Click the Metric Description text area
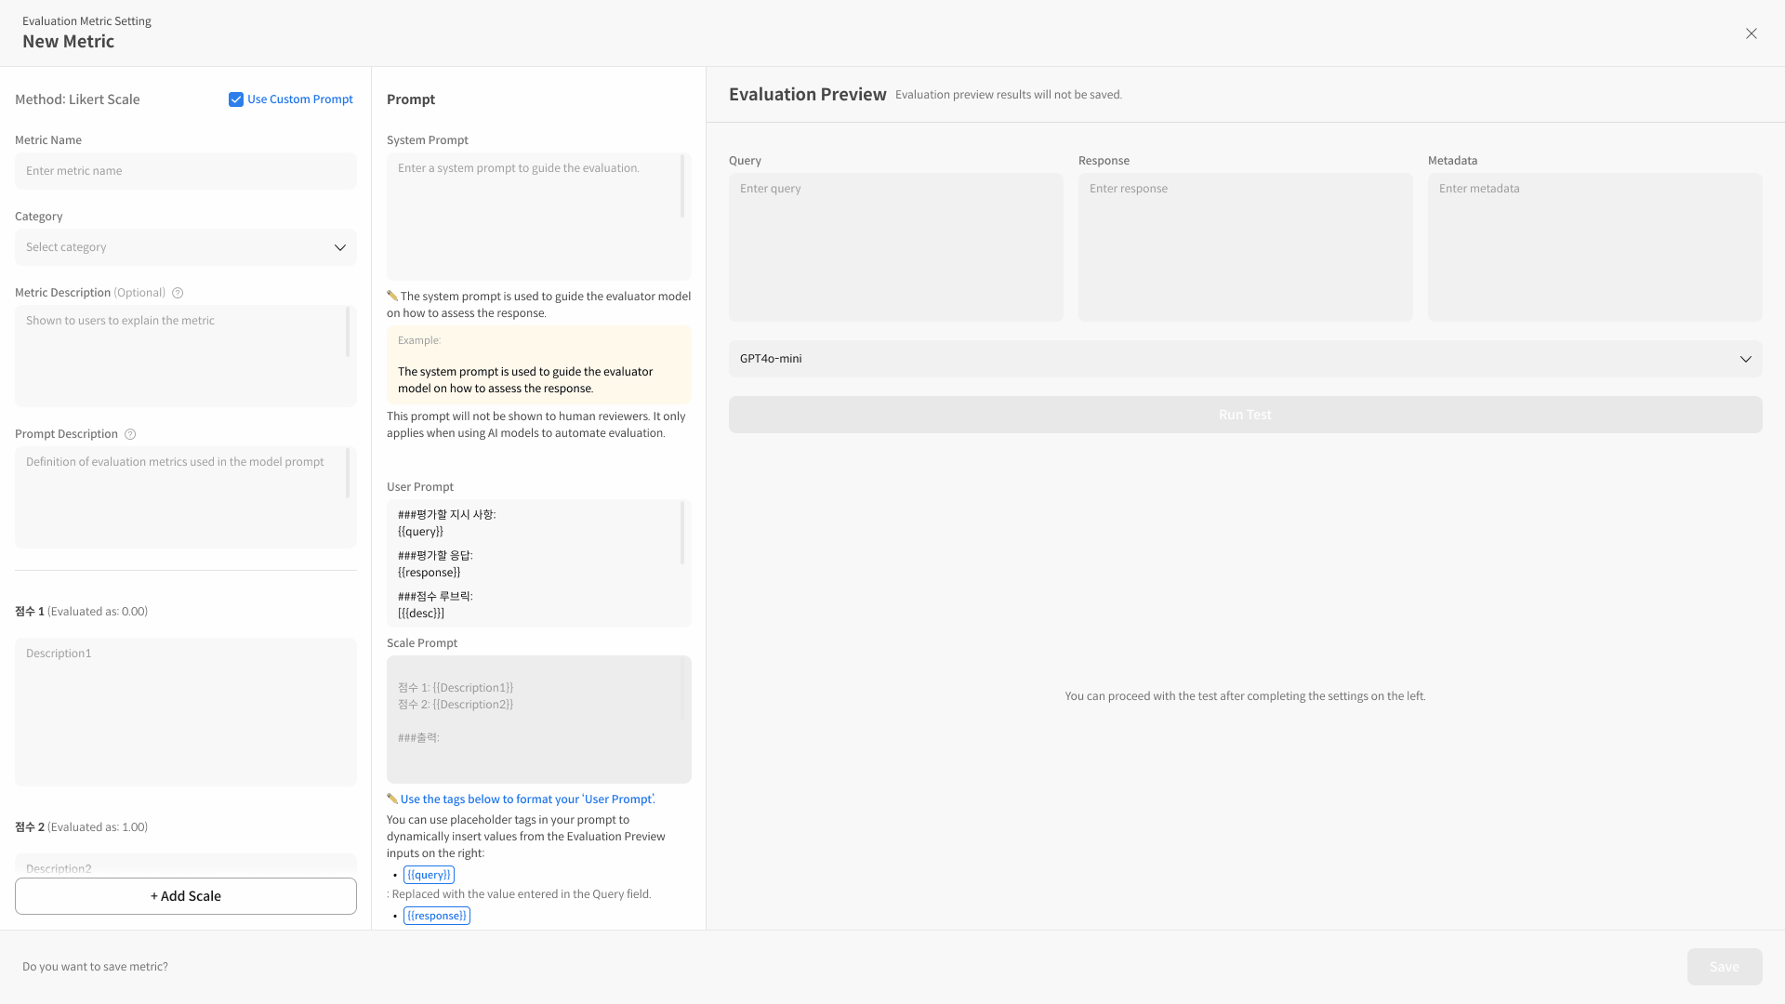1785x1004 pixels. pyautogui.click(x=181, y=356)
